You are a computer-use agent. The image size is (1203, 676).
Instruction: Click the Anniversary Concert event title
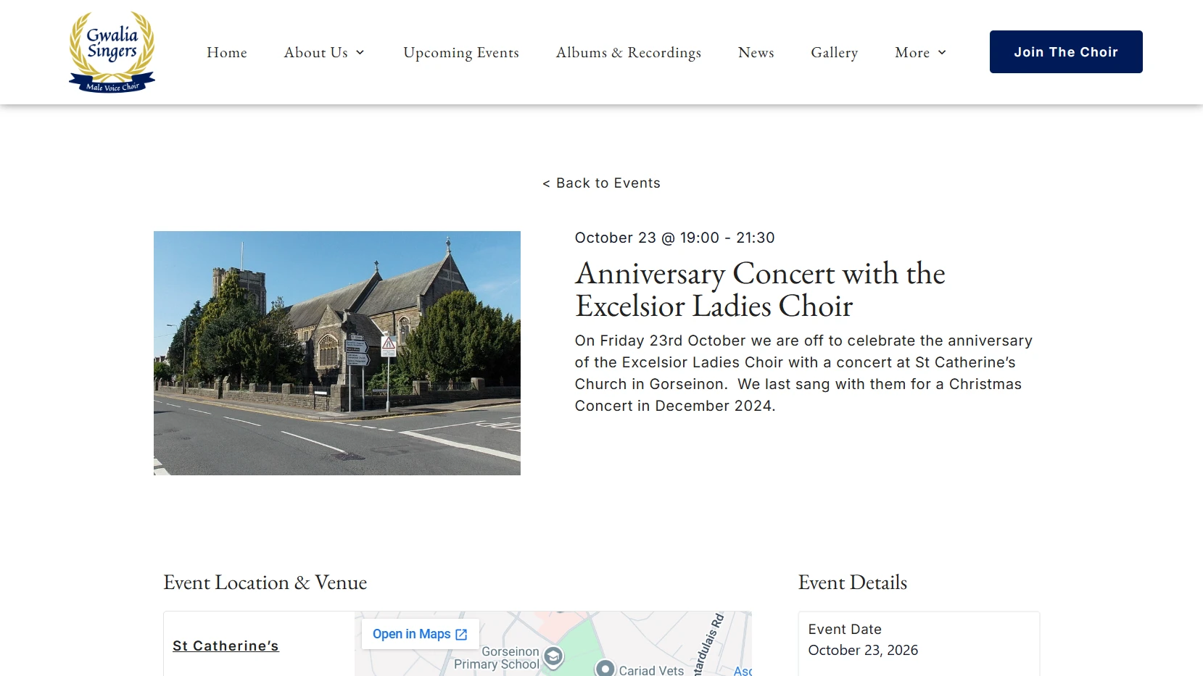click(x=760, y=290)
